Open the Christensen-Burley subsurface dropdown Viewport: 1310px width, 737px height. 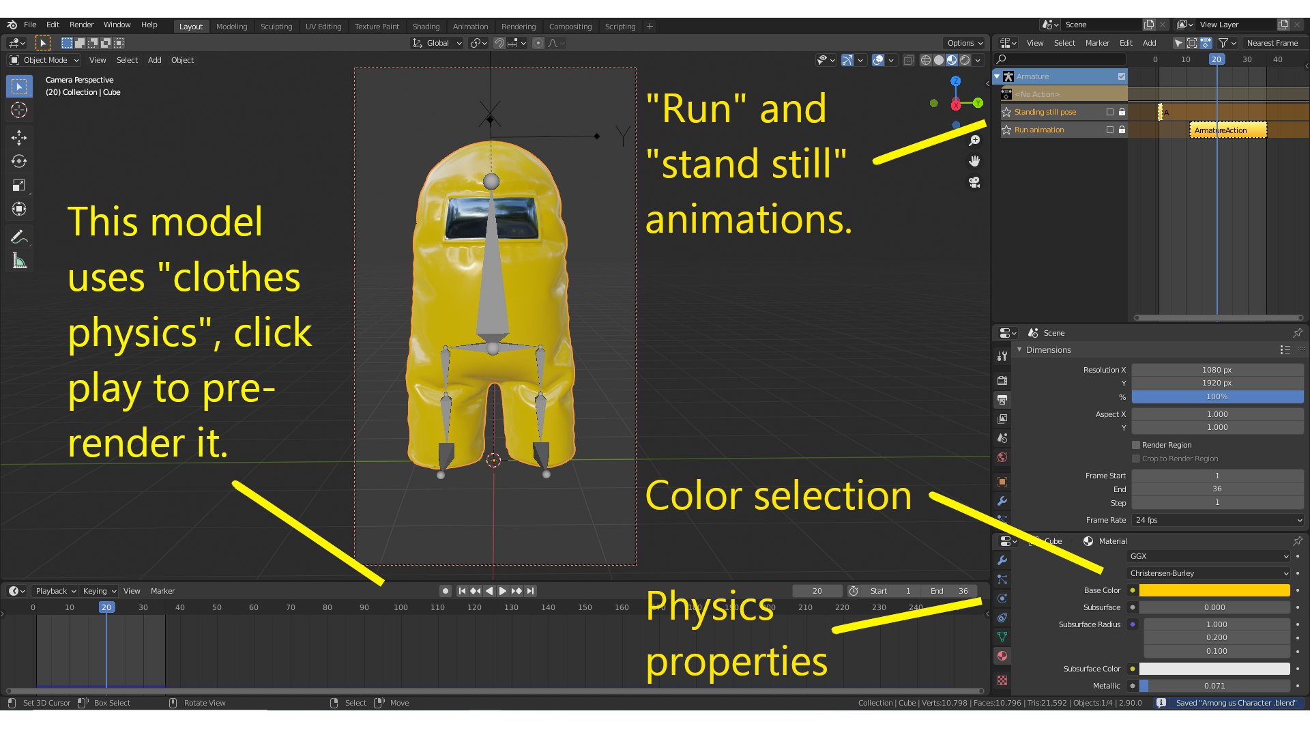tap(1208, 573)
